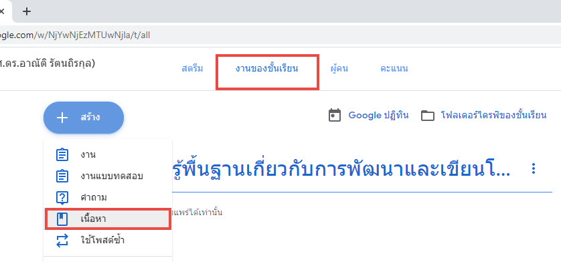The width and height of the screenshot is (561, 262).
Task: Click the quiz assignment icon beside งานแบบทดสอบ
Action: point(62,176)
